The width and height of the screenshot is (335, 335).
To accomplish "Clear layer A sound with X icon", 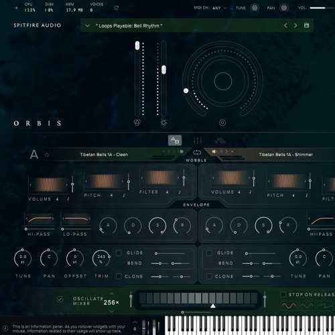I will 163,151.
